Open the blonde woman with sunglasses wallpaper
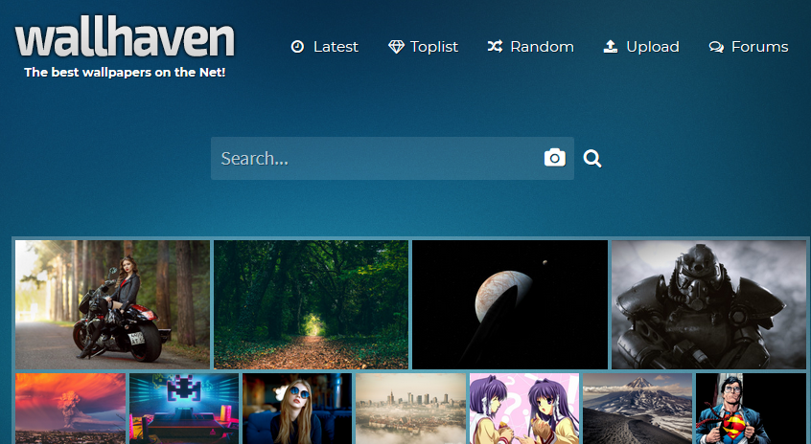The width and height of the screenshot is (811, 444). point(297,409)
